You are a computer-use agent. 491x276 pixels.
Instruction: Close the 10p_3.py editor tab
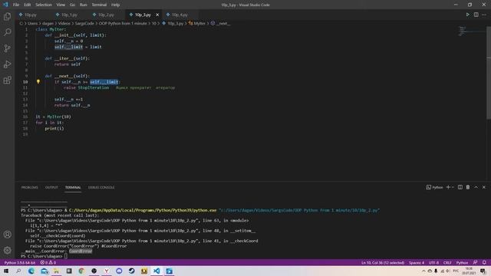pyautogui.click(x=157, y=15)
